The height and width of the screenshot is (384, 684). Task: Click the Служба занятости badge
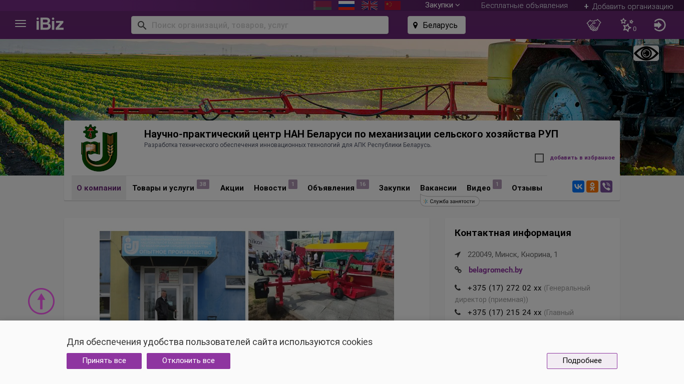pos(450,201)
